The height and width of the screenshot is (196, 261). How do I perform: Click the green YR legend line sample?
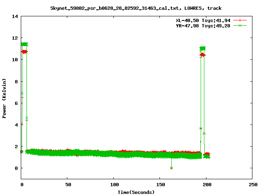click(240, 26)
